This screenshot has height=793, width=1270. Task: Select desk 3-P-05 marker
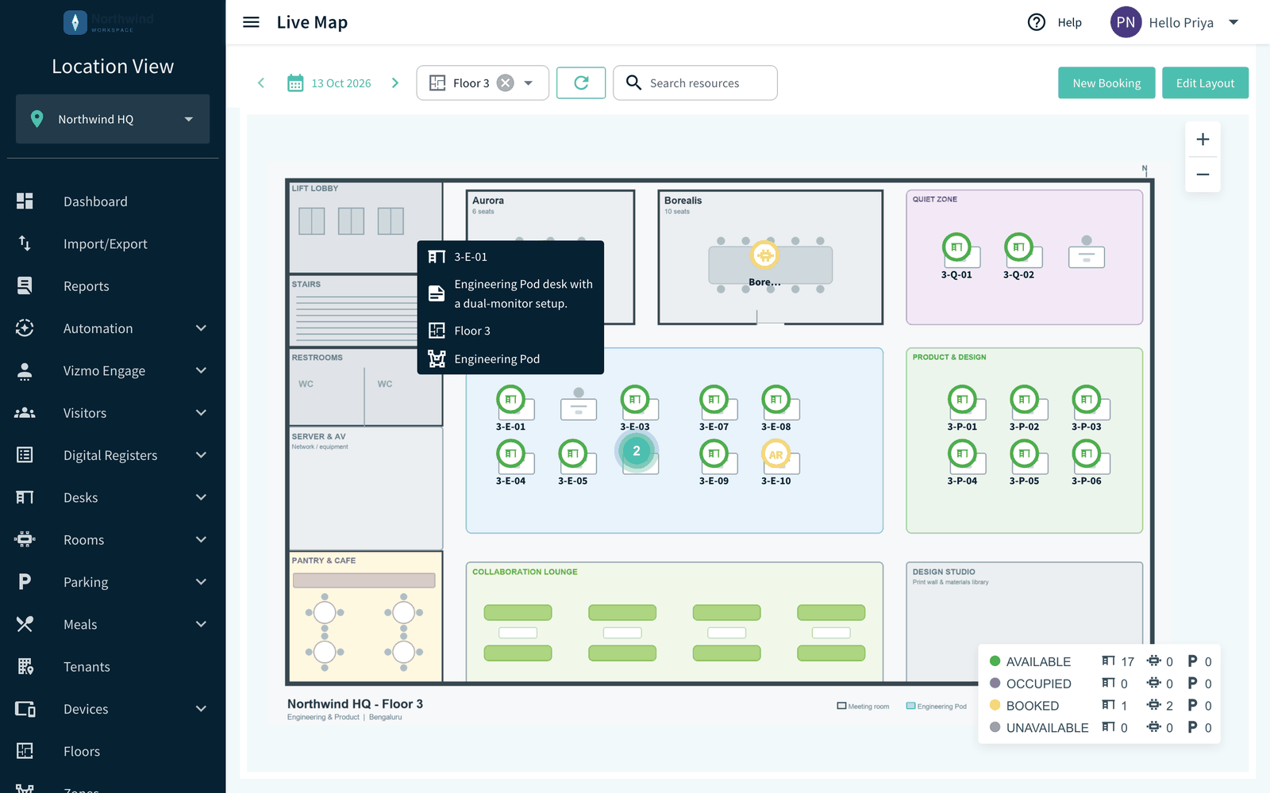(x=1024, y=454)
